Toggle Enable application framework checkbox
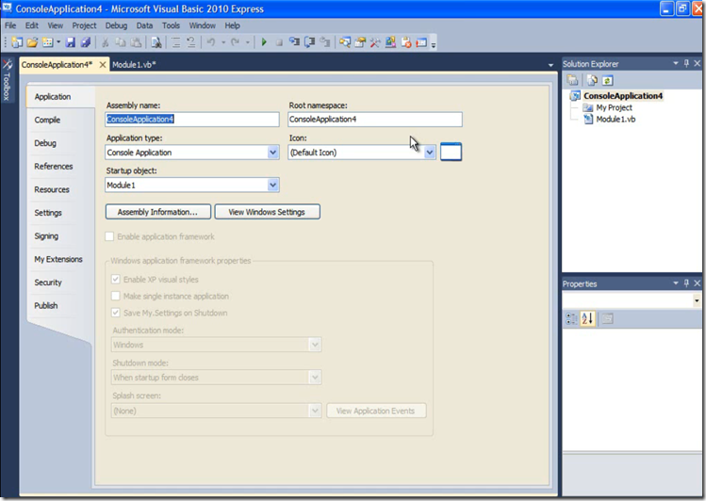Image resolution: width=706 pixels, height=501 pixels. coord(109,236)
